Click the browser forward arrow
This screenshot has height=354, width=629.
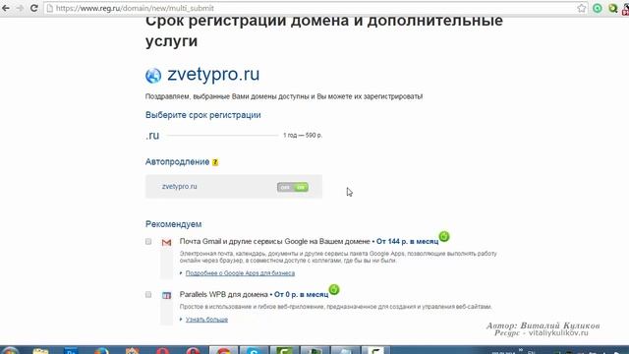coord(20,8)
